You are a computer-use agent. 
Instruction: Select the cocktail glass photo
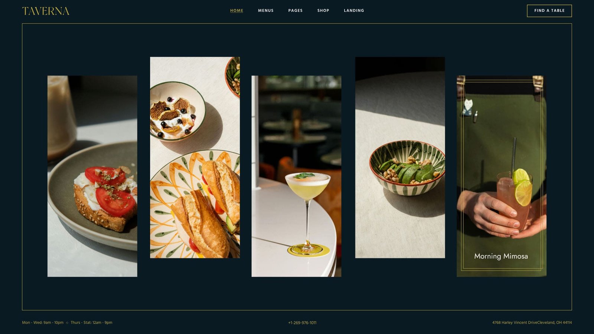coord(296,176)
